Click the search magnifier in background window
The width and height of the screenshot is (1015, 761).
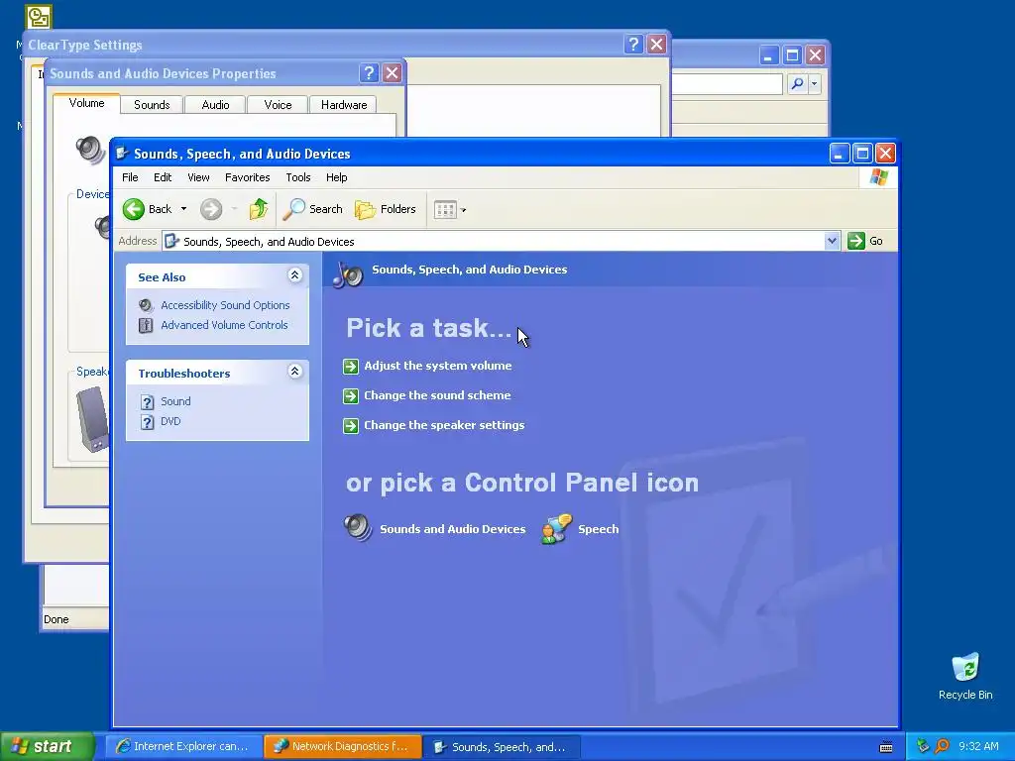click(x=798, y=83)
